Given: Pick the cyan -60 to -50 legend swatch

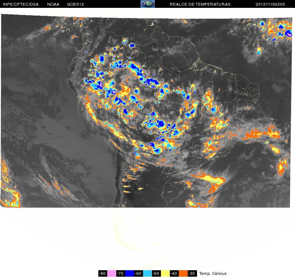Looking at the screenshot, I should pos(147,273).
